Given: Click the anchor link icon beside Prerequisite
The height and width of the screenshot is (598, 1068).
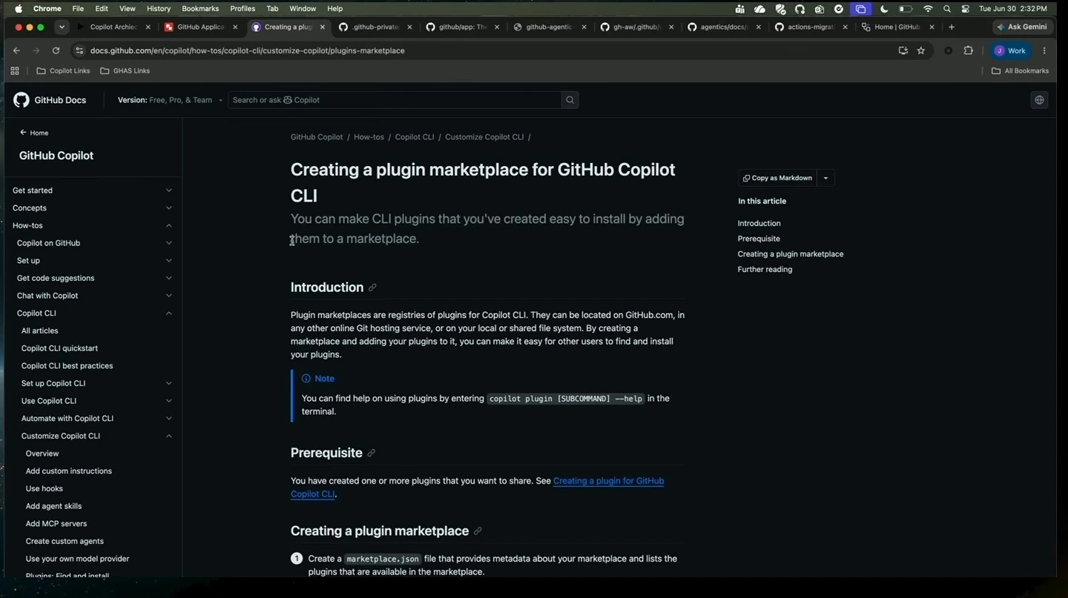Looking at the screenshot, I should click(372, 453).
